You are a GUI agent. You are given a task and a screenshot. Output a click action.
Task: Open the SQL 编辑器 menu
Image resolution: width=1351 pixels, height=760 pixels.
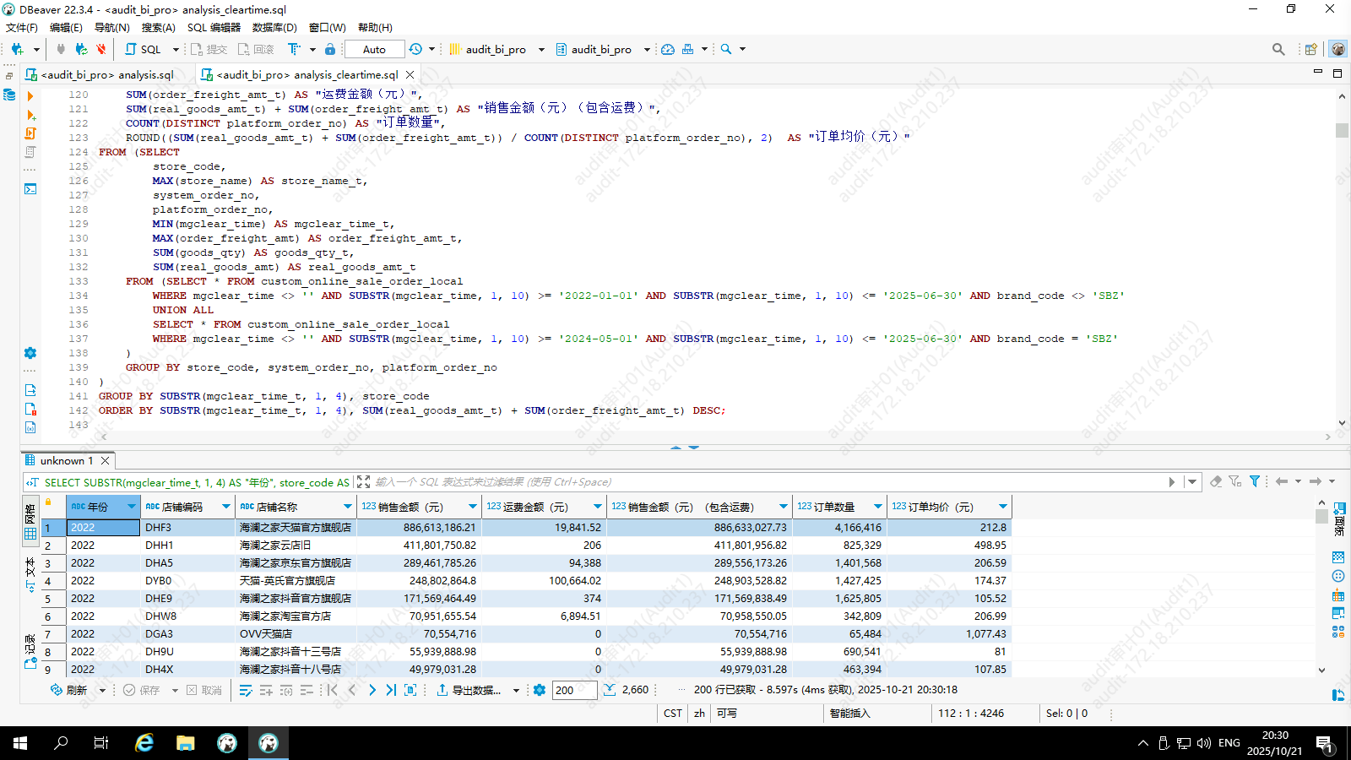214,27
